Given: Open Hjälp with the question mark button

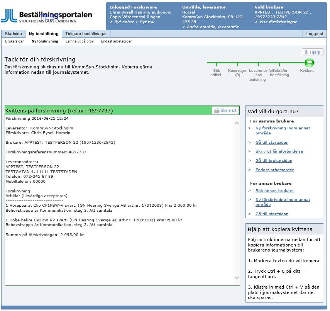Looking at the screenshot, I should pyautogui.click(x=312, y=52).
